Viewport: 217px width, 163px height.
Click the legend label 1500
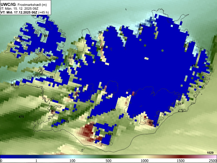[x=181, y=161]
